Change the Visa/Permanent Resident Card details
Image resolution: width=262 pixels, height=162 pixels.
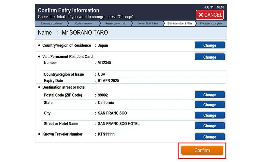pos(209,57)
